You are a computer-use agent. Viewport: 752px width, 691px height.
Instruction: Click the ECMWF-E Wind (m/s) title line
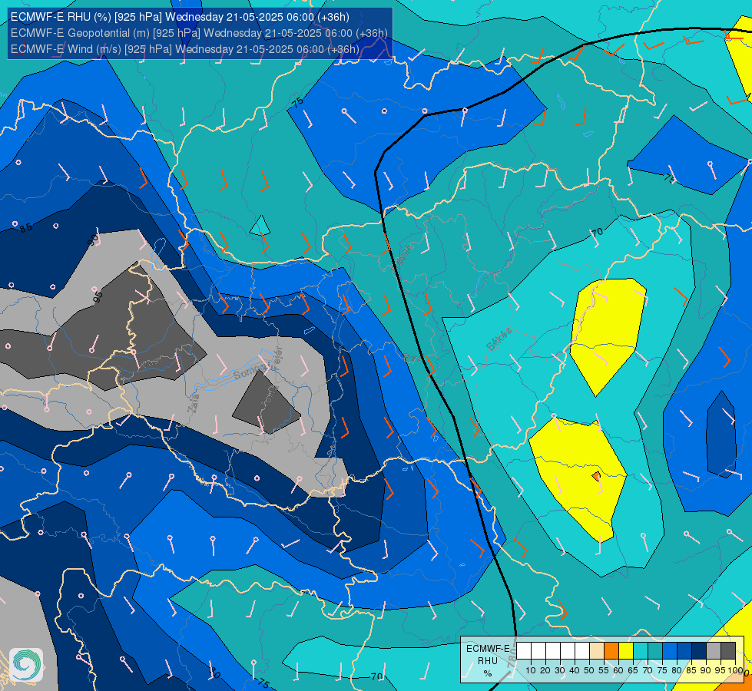184,49
